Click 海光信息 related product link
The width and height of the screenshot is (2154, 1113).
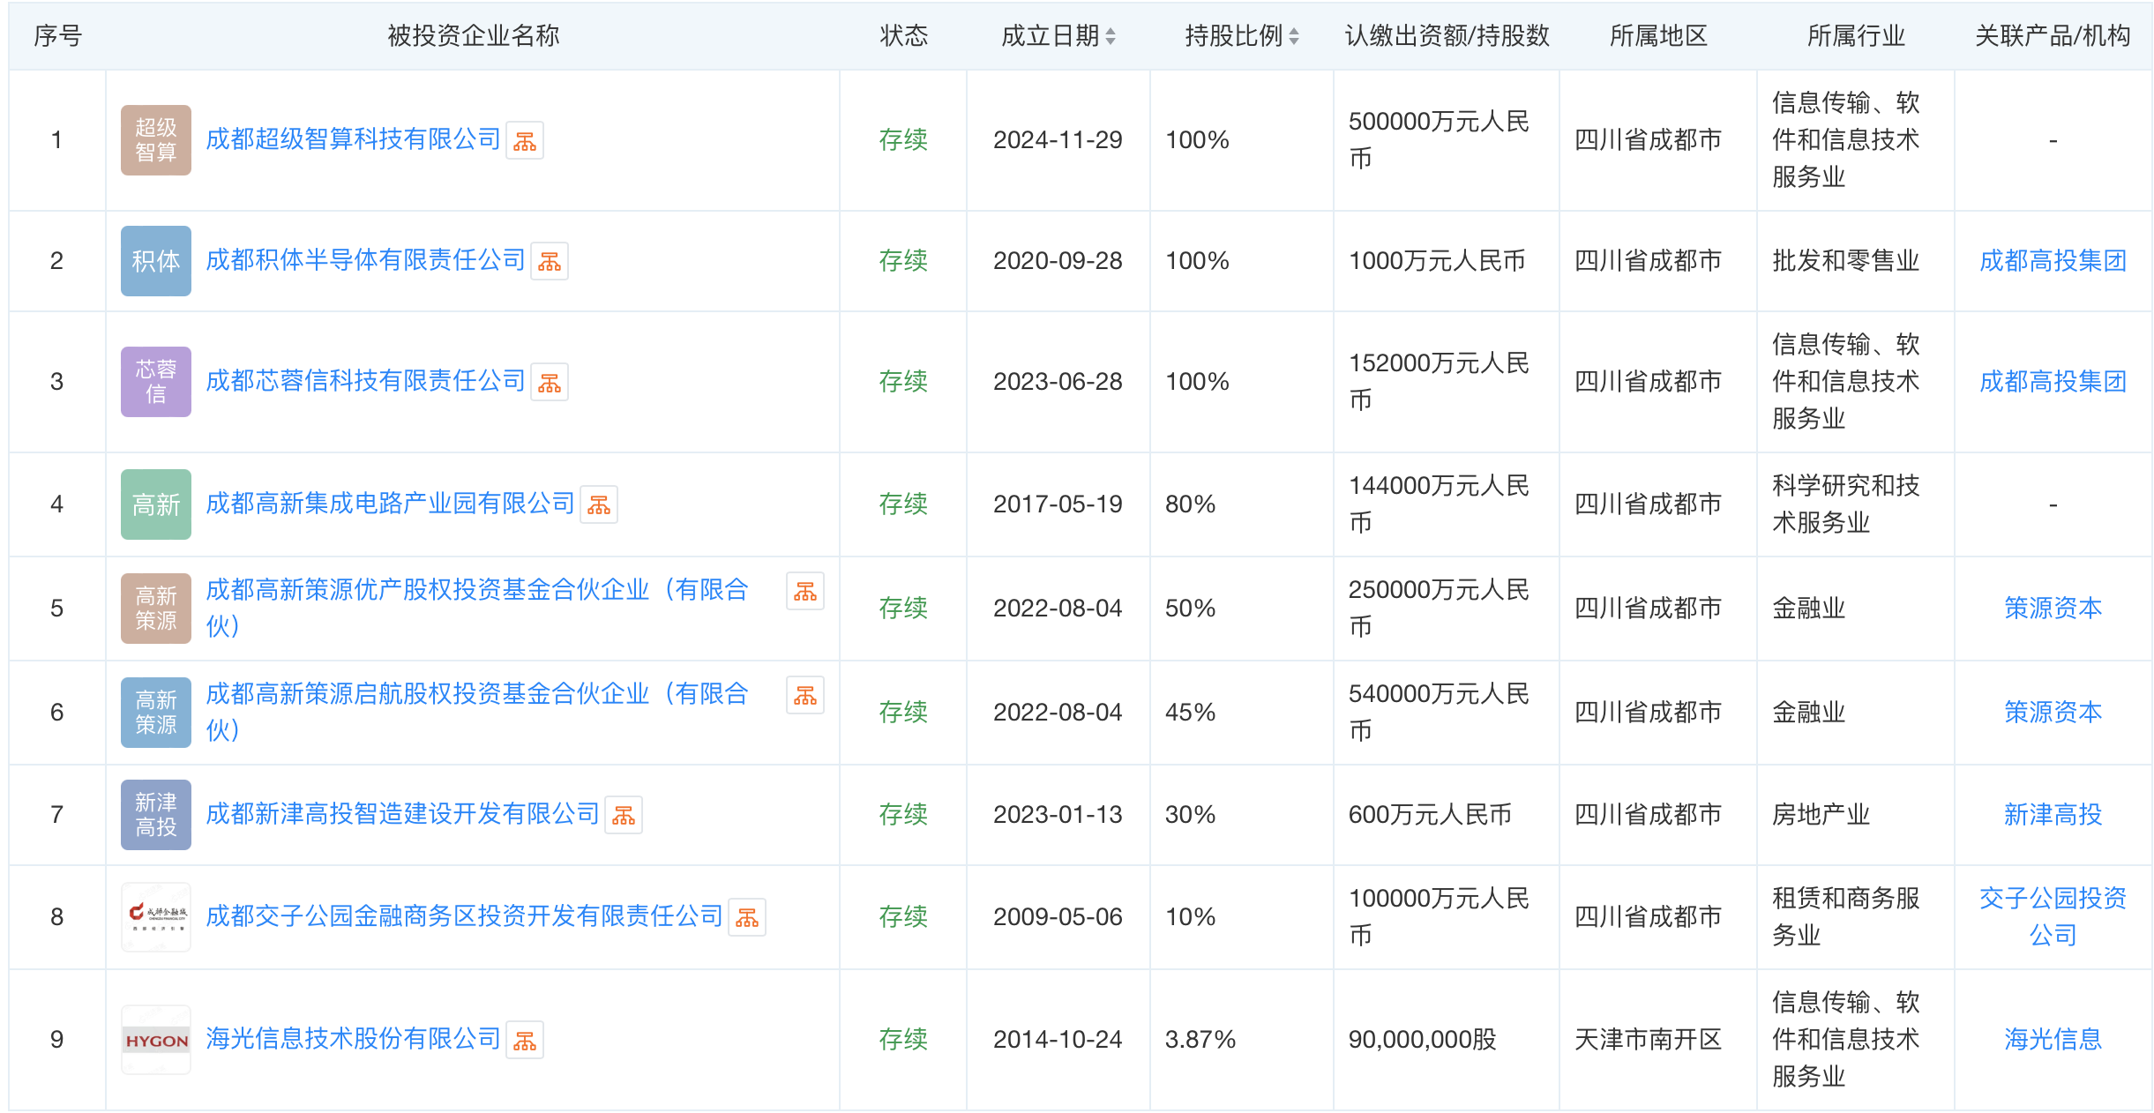[2053, 1039]
